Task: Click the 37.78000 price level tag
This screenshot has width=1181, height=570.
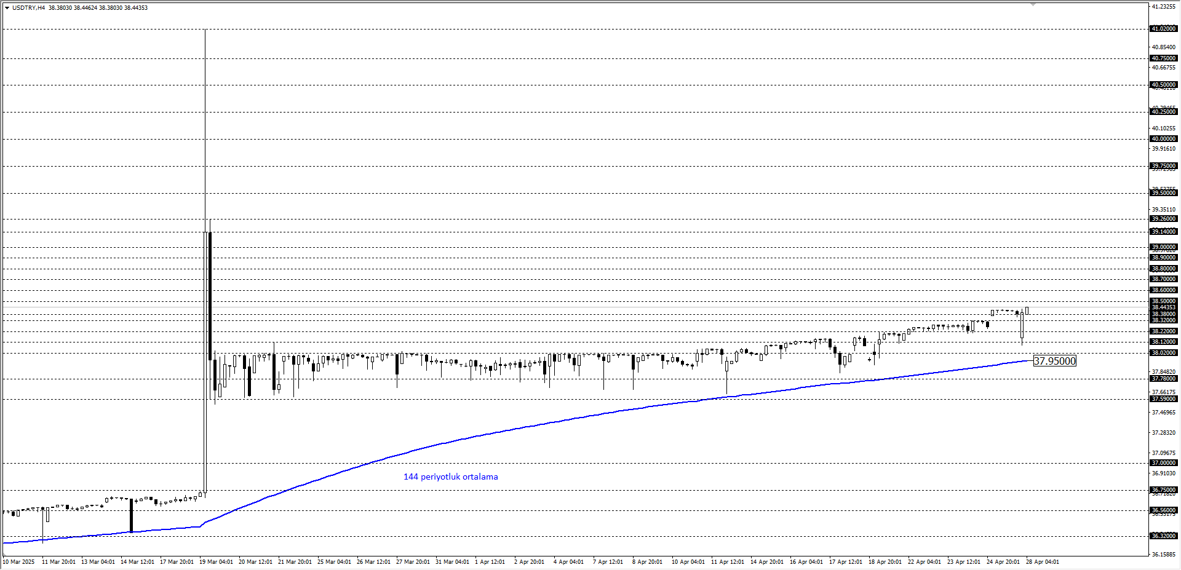Action: click(x=1164, y=379)
